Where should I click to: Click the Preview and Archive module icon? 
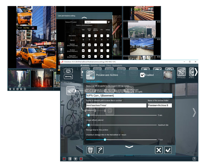point(91,75)
